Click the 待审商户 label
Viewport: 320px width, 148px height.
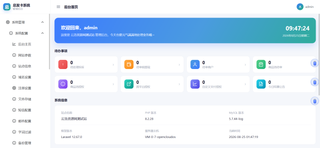(x=208, y=67)
